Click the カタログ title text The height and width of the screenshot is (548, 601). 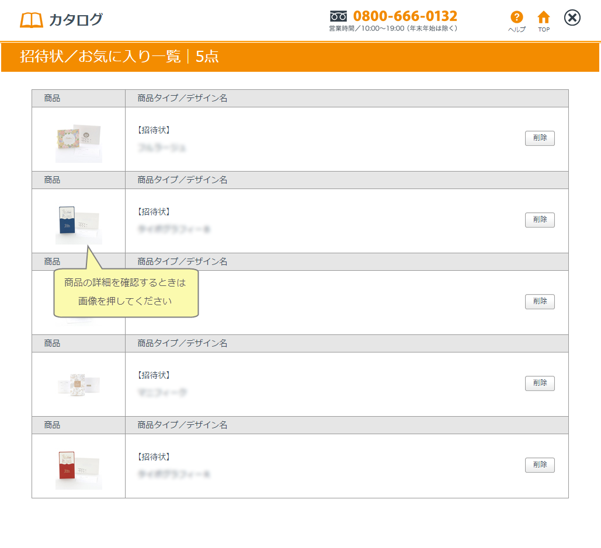pos(76,20)
